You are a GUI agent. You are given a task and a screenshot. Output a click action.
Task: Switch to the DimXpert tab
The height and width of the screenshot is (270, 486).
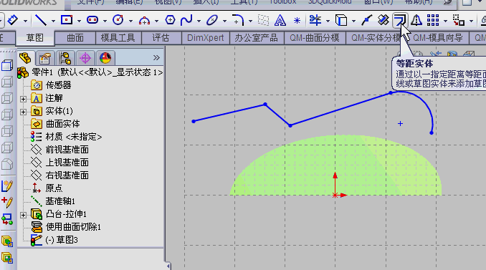pos(206,38)
